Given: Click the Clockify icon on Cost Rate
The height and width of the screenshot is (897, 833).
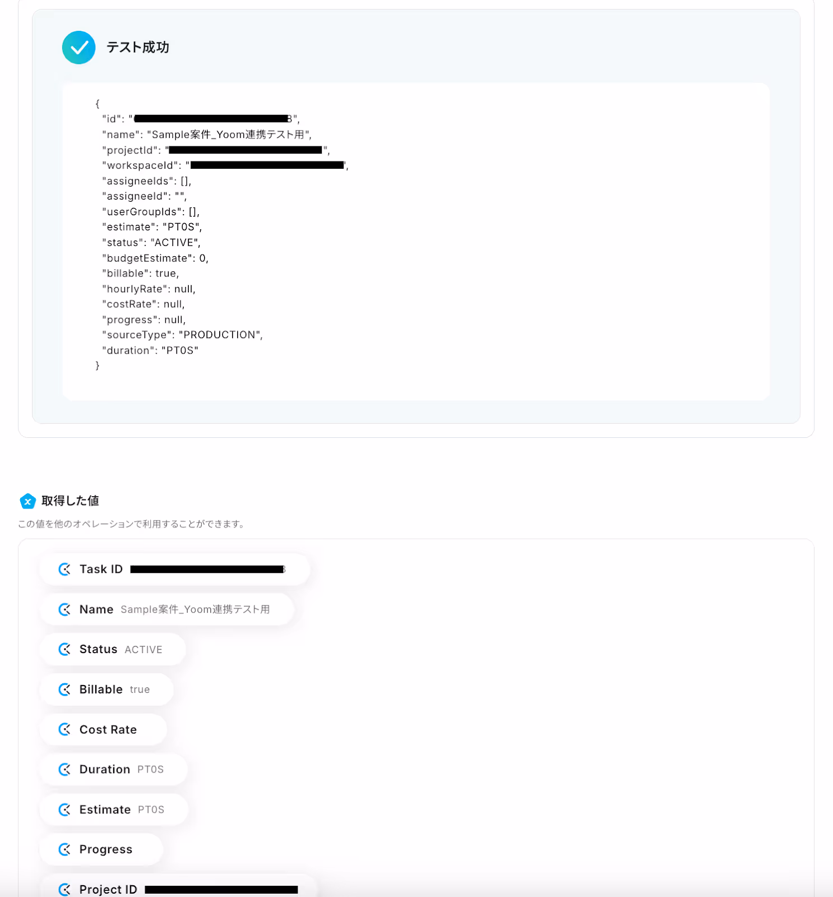Looking at the screenshot, I should (x=65, y=729).
